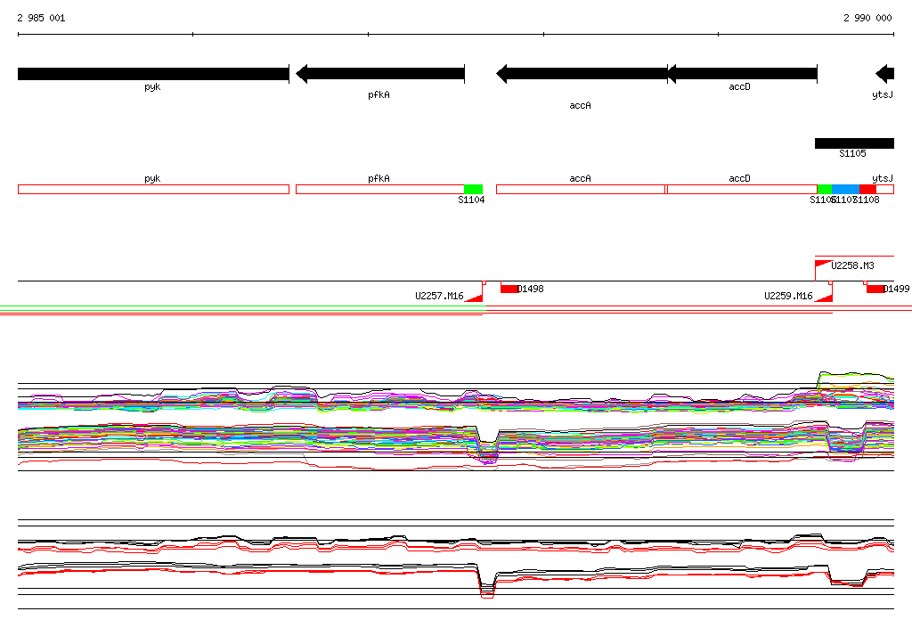Select the U2257.M16 red flag marker
The width and height of the screenshot is (912, 636).
[x=475, y=298]
